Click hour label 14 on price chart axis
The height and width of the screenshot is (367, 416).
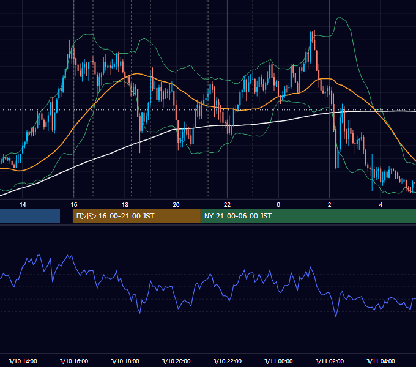coord(23,205)
